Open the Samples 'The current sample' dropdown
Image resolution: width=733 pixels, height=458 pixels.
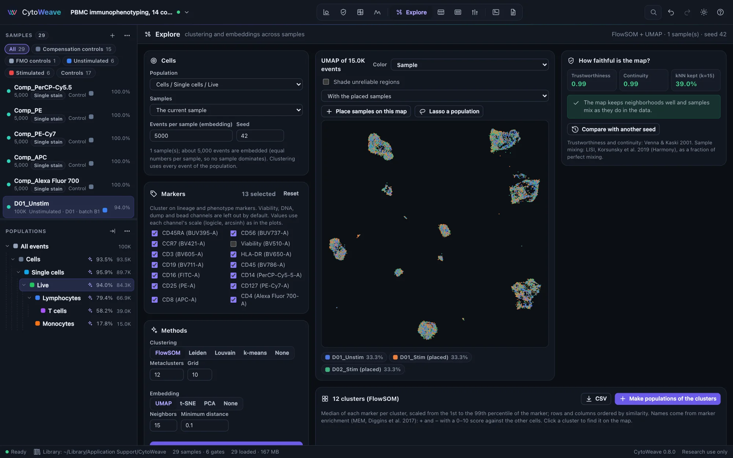226,110
